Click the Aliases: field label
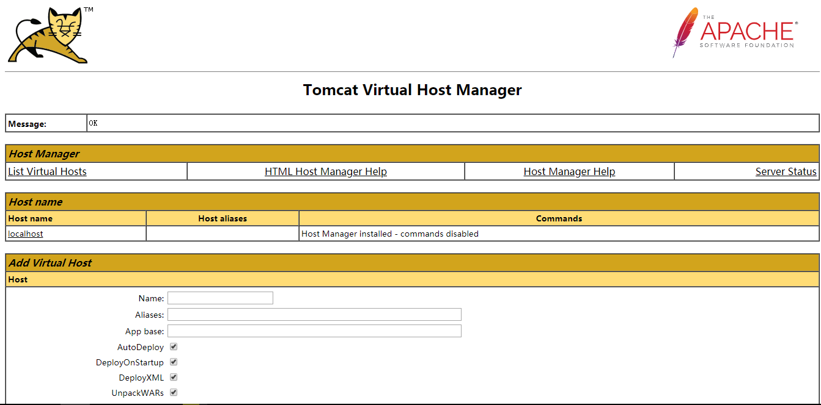 (149, 315)
